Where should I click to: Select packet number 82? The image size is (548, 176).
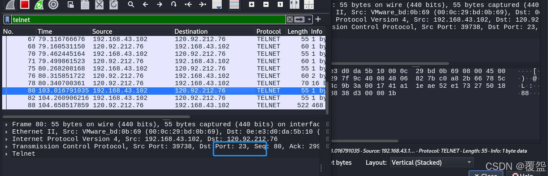click(x=164, y=98)
